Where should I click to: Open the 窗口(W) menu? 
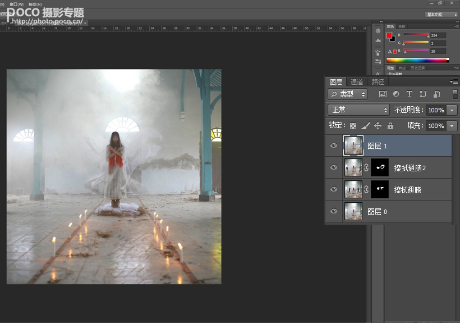point(16,4)
